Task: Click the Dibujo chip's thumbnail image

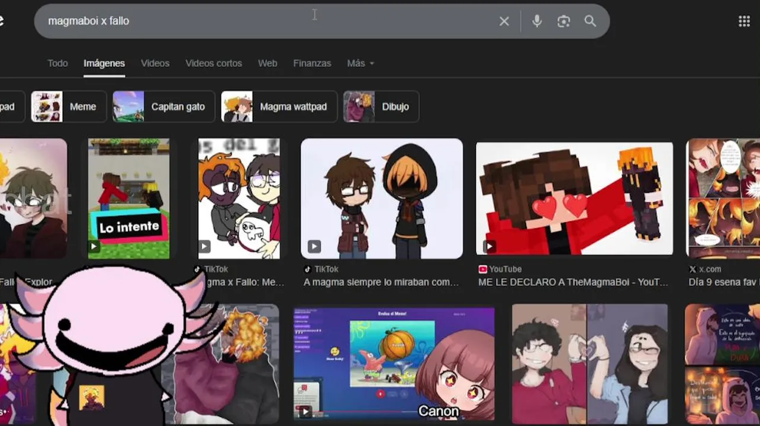Action: 359,106
